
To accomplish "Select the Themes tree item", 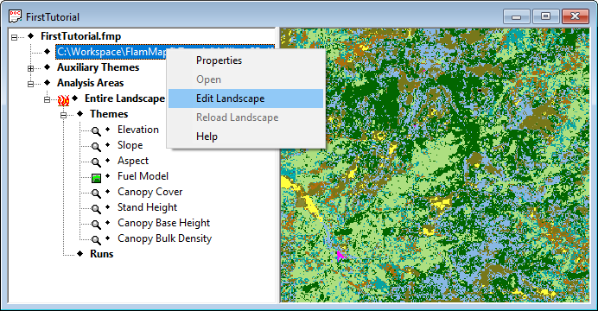I will (109, 114).
